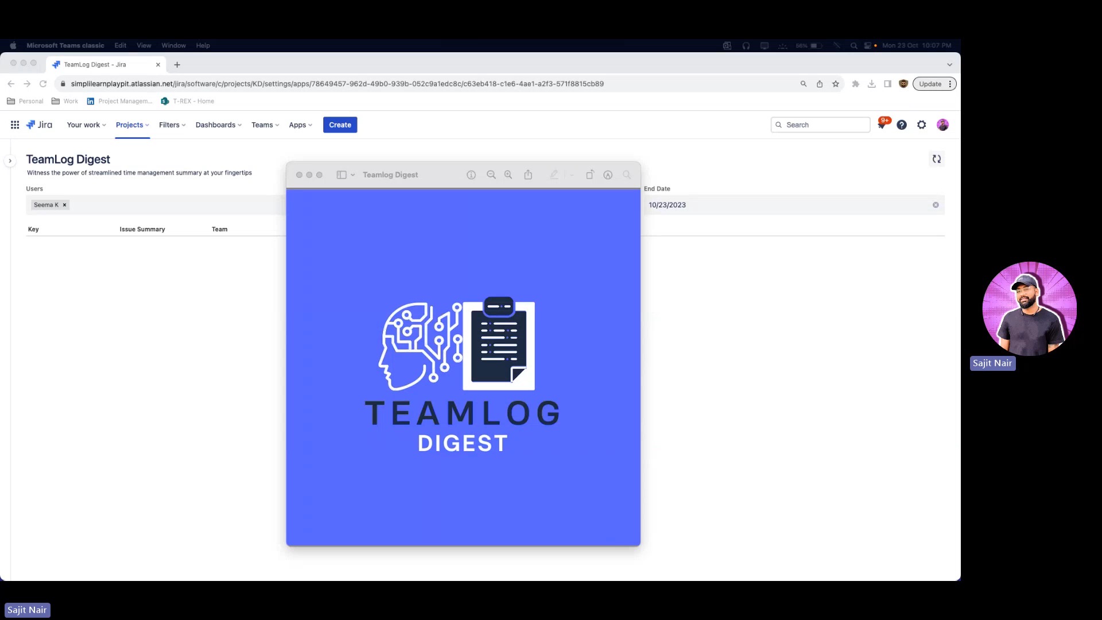Open the Window menu in macOS menu bar
This screenshot has width=1102, height=620.
click(173, 45)
